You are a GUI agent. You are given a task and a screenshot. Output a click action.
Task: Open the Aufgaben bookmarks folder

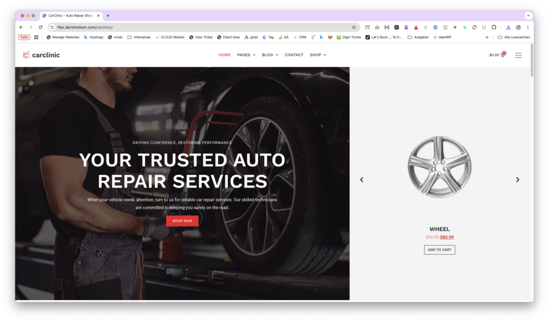click(418, 37)
